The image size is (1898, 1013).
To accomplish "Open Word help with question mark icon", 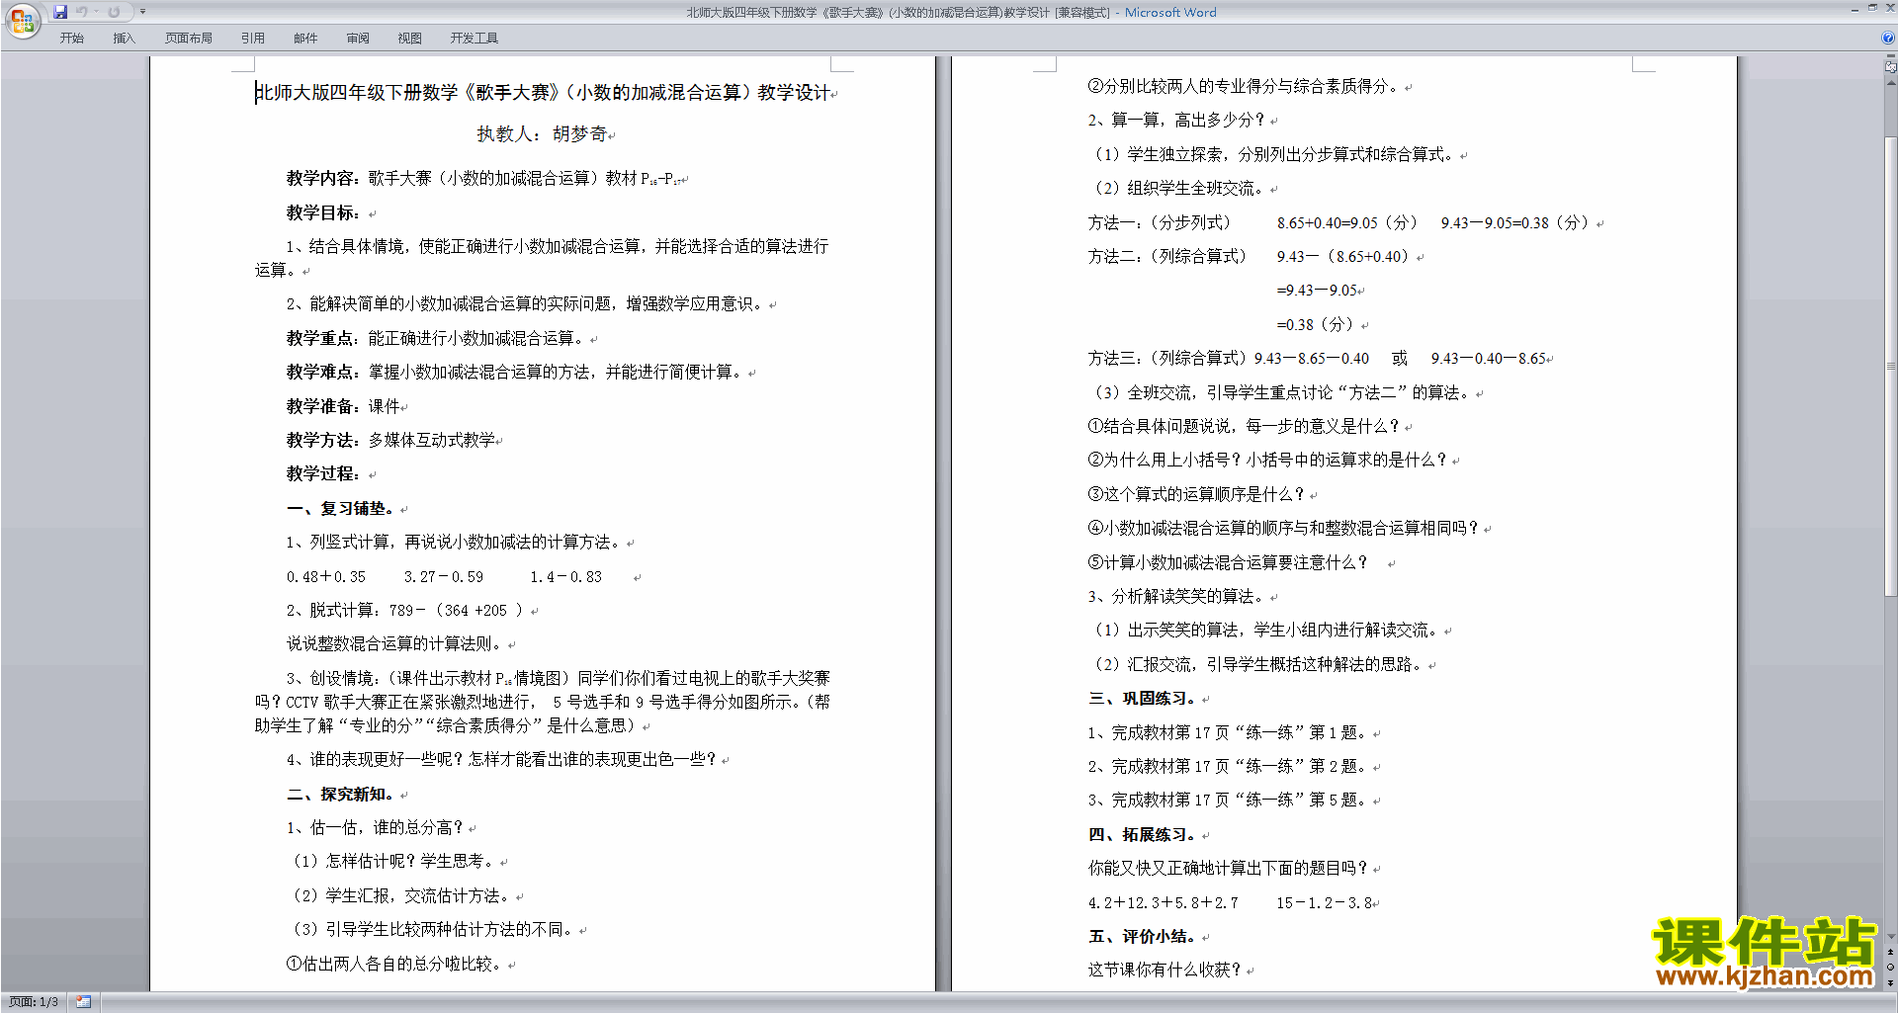I will (1888, 38).
